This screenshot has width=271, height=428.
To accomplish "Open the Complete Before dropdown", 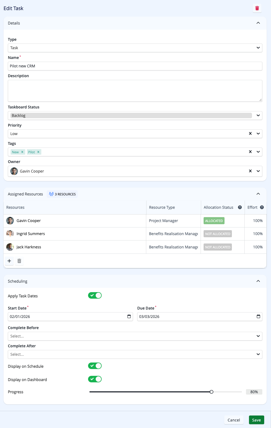I will 135,336.
